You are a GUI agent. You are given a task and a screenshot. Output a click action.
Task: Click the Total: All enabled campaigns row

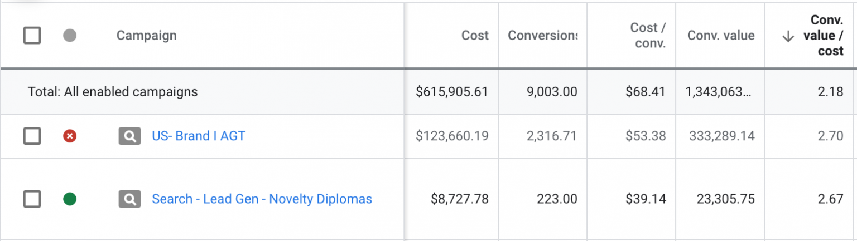tap(113, 91)
